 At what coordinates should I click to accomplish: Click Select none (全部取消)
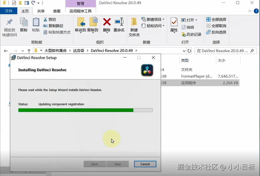(x=216, y=26)
